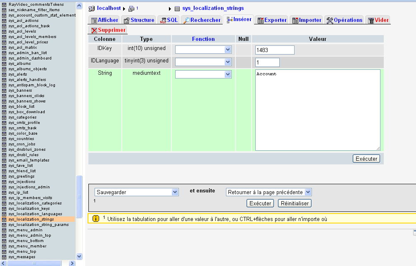The width and height of the screenshot is (416, 266).
Task: Click the IDLanguage value input field
Action: click(267, 62)
